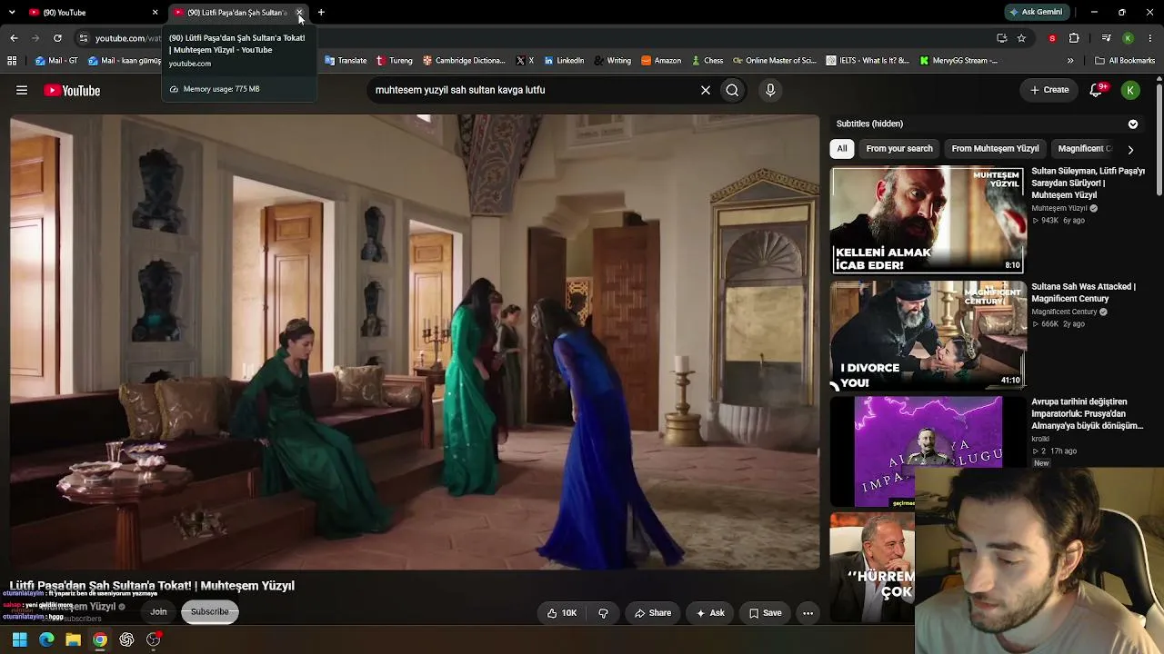Open Sultana Sah Was Attacked video title
Image resolution: width=1164 pixels, height=654 pixels.
click(1083, 292)
